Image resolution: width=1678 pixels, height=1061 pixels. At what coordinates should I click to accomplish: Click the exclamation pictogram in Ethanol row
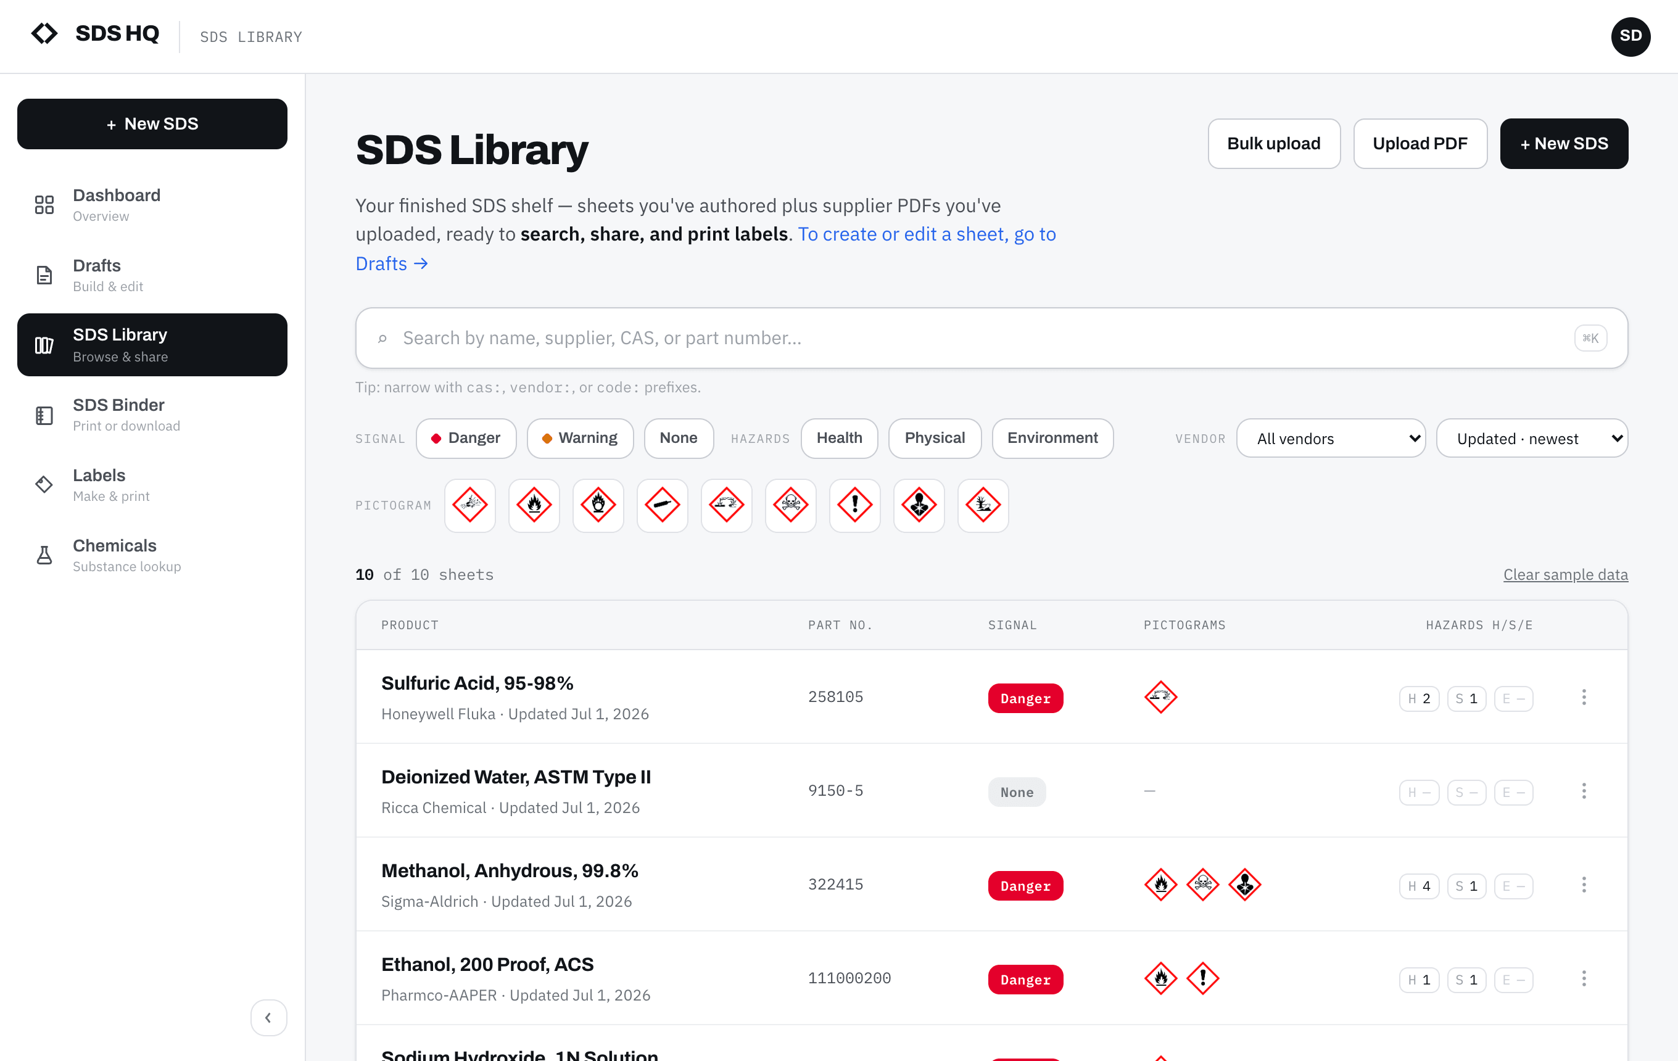click(1203, 979)
